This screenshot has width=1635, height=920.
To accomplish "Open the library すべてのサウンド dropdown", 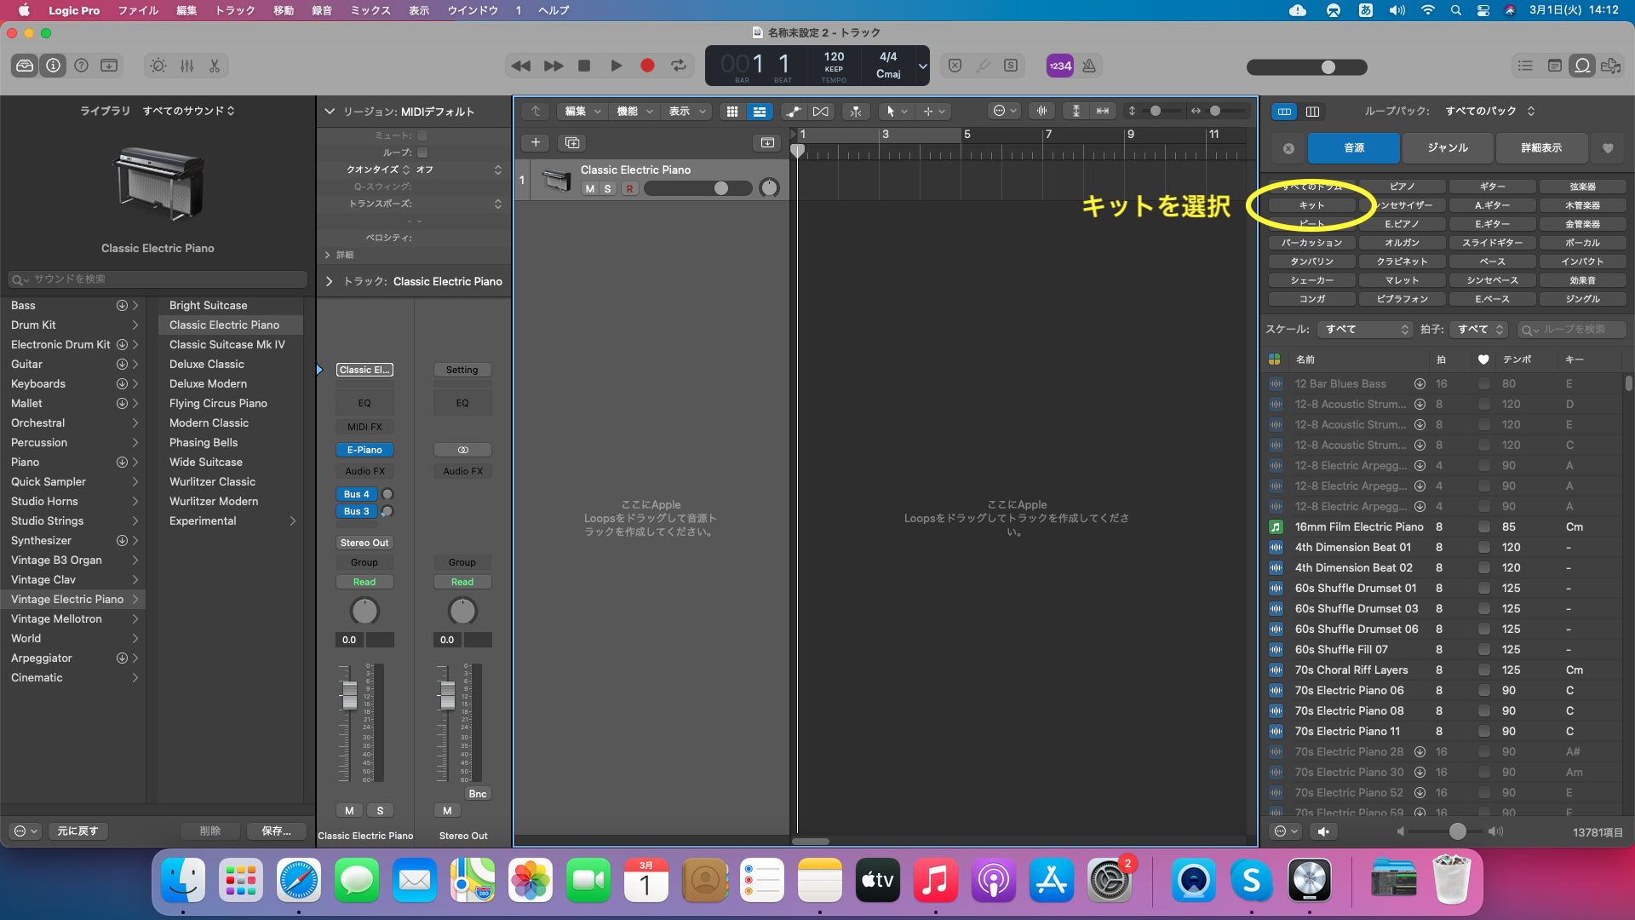I will point(188,111).
